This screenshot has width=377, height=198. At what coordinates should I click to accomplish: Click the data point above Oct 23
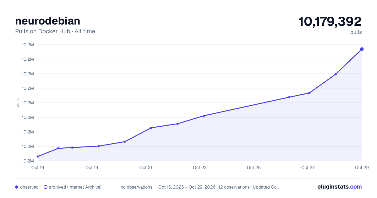[204, 116]
